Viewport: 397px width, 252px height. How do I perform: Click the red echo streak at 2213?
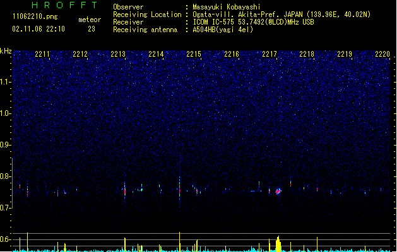pos(124,192)
